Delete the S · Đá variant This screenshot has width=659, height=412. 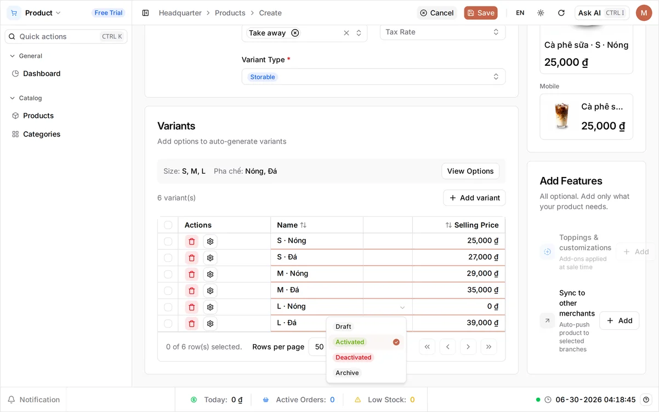point(191,257)
